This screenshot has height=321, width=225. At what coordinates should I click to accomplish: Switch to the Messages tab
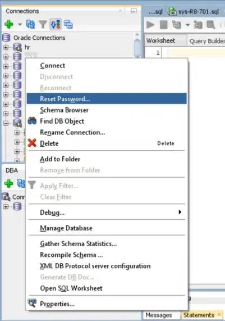(x=159, y=315)
